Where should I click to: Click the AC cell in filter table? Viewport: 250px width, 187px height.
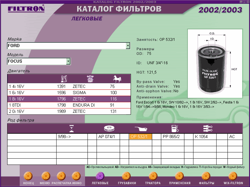tap(235, 137)
